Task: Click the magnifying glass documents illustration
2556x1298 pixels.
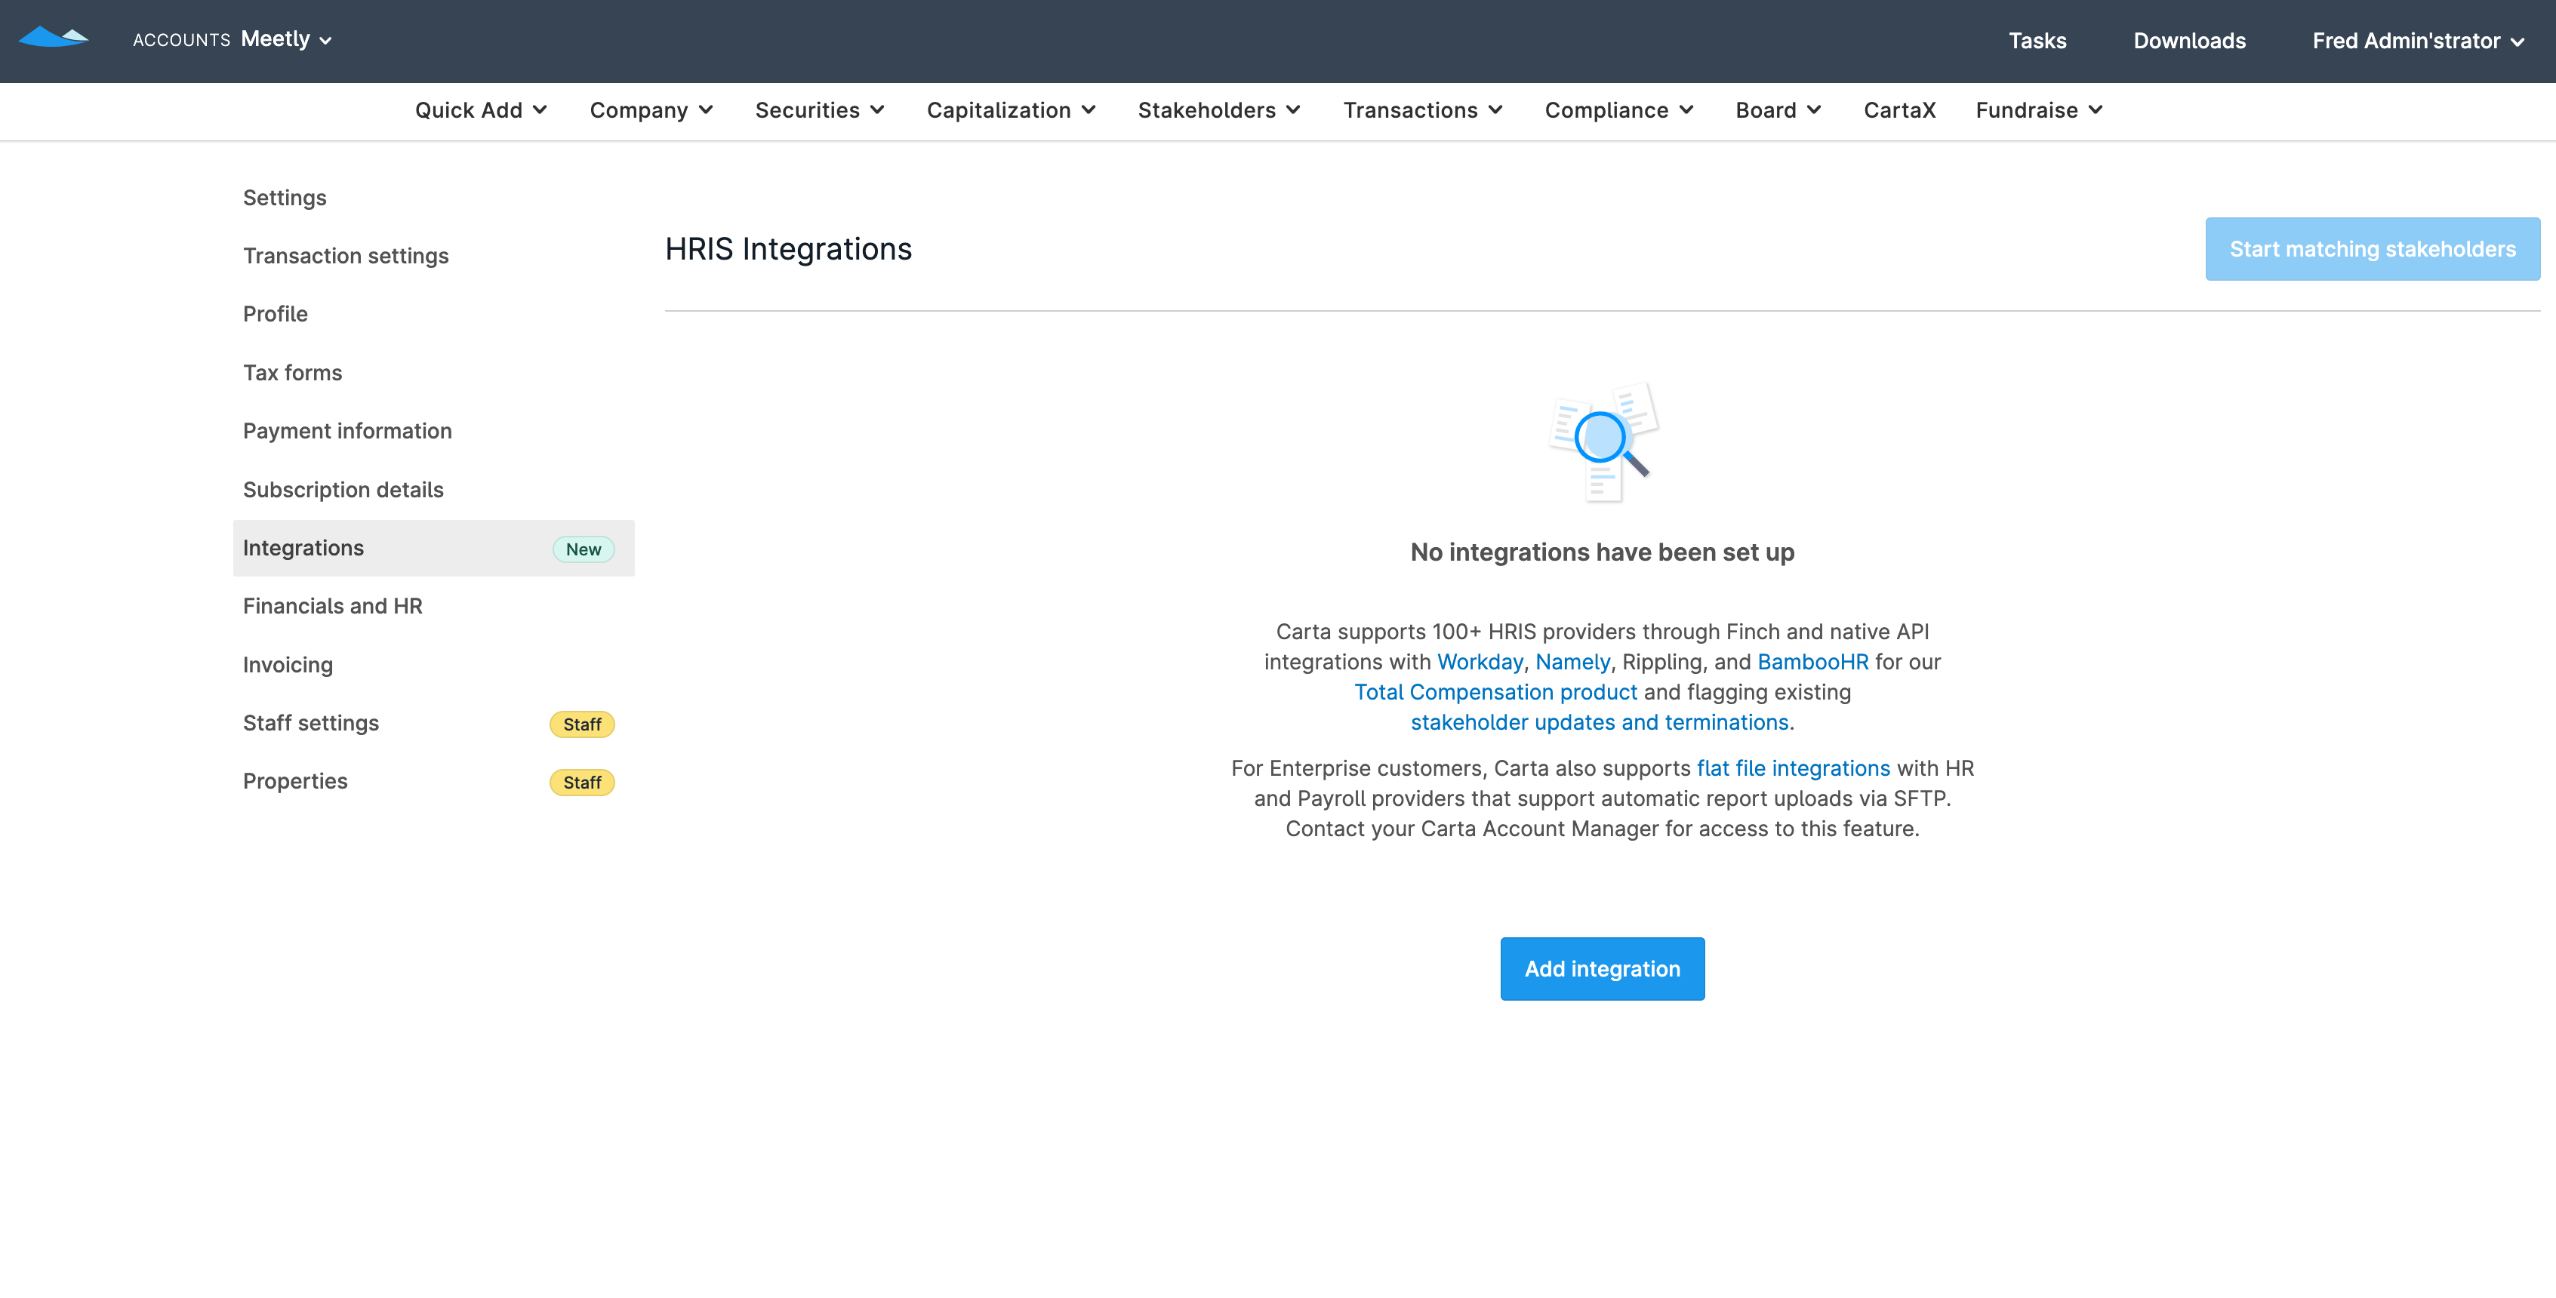Action: [x=1603, y=442]
